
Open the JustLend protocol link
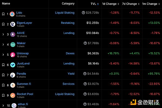point(23,64)
